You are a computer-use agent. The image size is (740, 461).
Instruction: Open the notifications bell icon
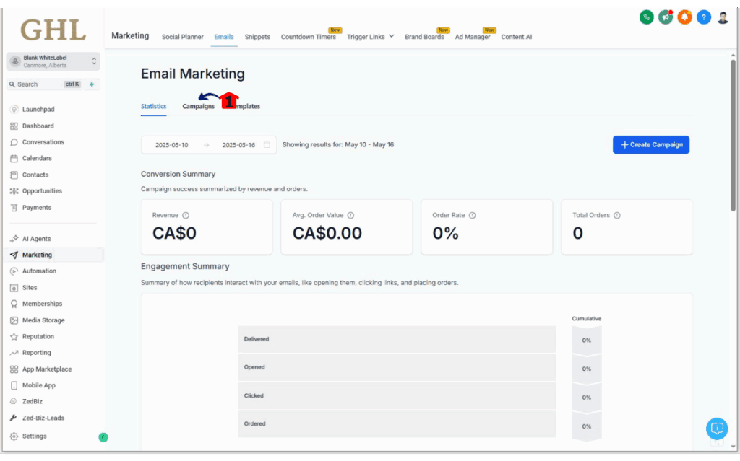click(684, 16)
